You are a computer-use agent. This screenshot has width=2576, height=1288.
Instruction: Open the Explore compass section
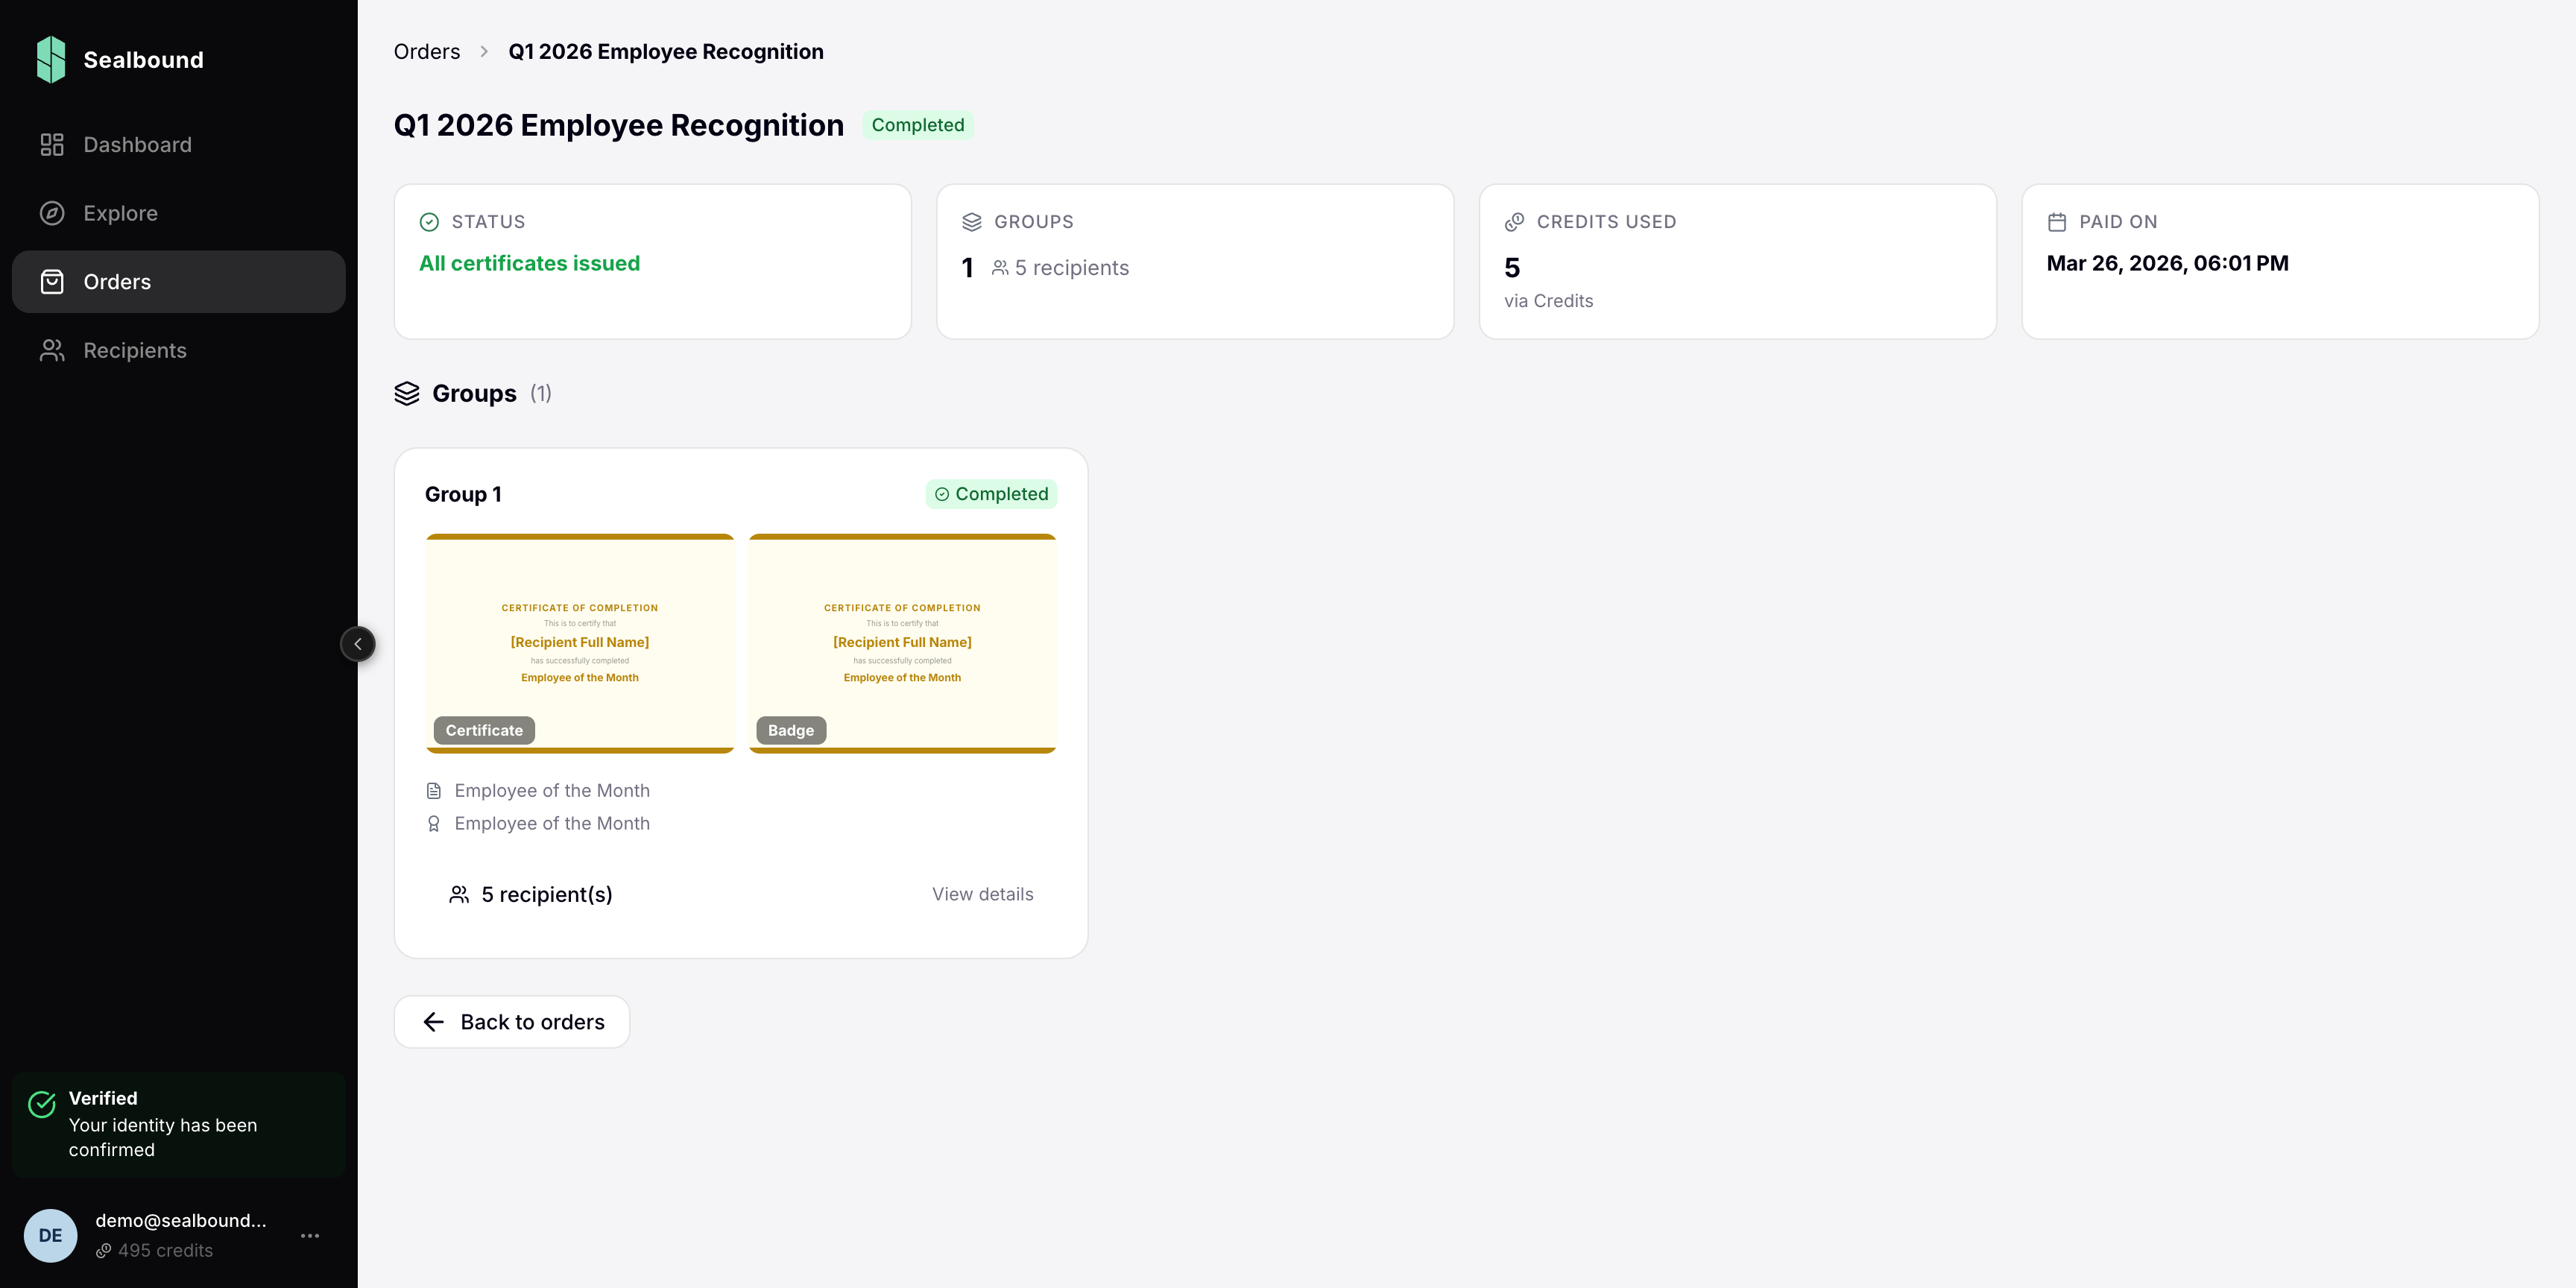click(120, 213)
